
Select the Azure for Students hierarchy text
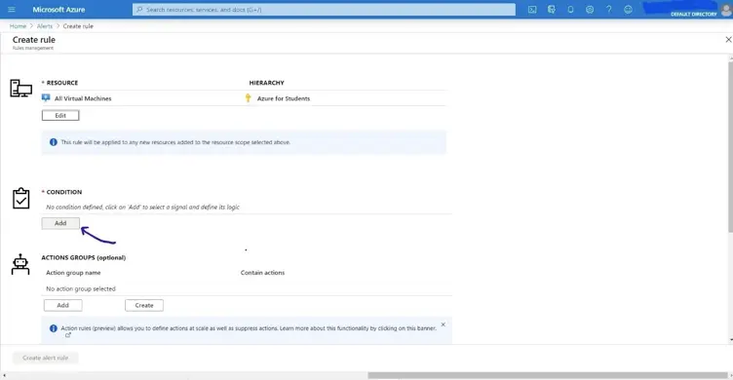(284, 98)
